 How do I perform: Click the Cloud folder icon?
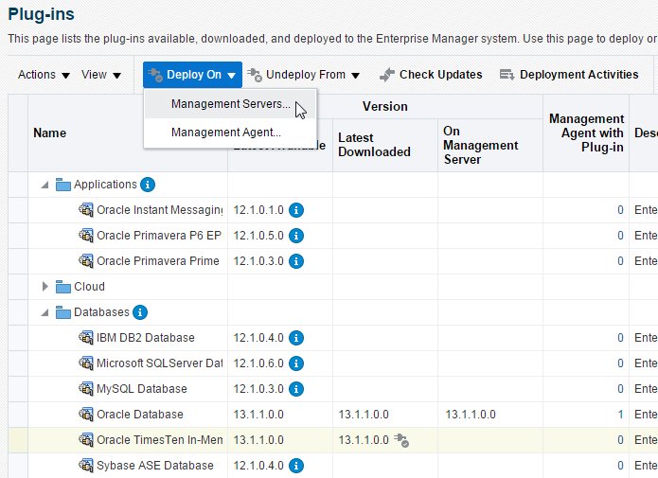click(63, 287)
